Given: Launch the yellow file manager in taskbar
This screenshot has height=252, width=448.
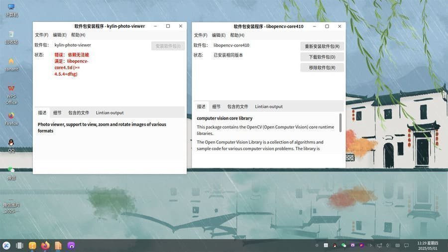Looking at the screenshot, I should tap(32, 246).
